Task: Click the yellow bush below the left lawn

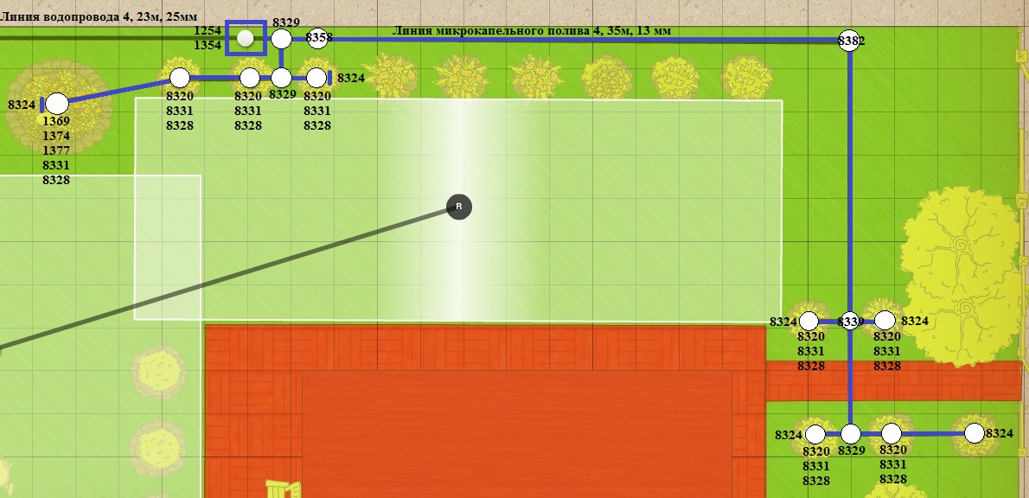Action: click(x=158, y=372)
